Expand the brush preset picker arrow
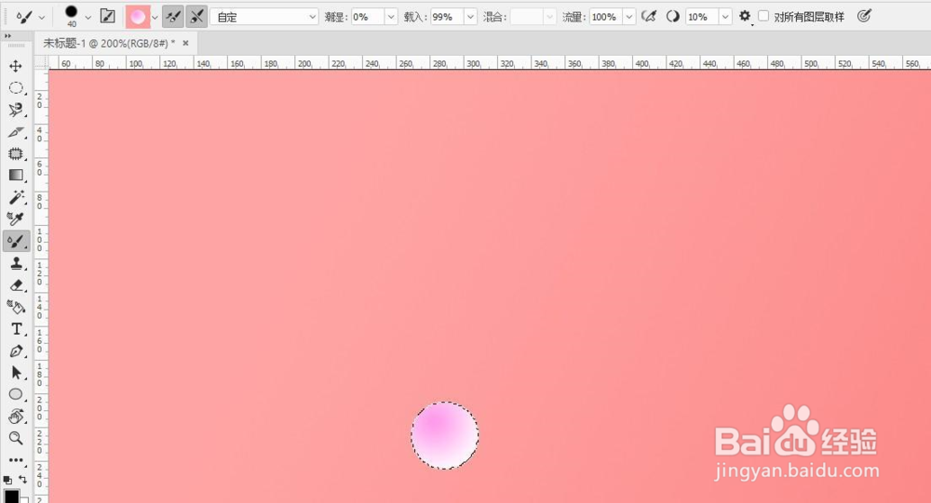Screen dimensions: 931x503 pyautogui.click(x=88, y=18)
